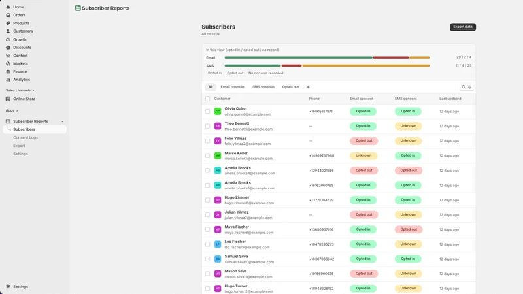The width and height of the screenshot is (523, 294).
Task: Click Marco Keller's avatar
Action: [x=218, y=155]
